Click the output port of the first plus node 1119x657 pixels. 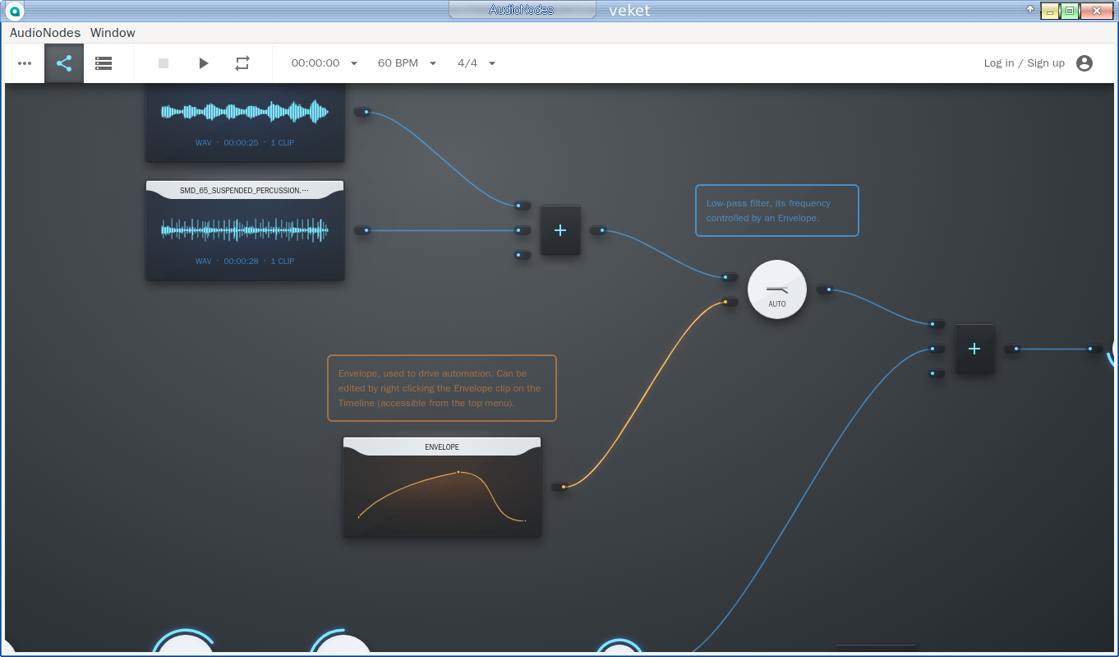(598, 230)
